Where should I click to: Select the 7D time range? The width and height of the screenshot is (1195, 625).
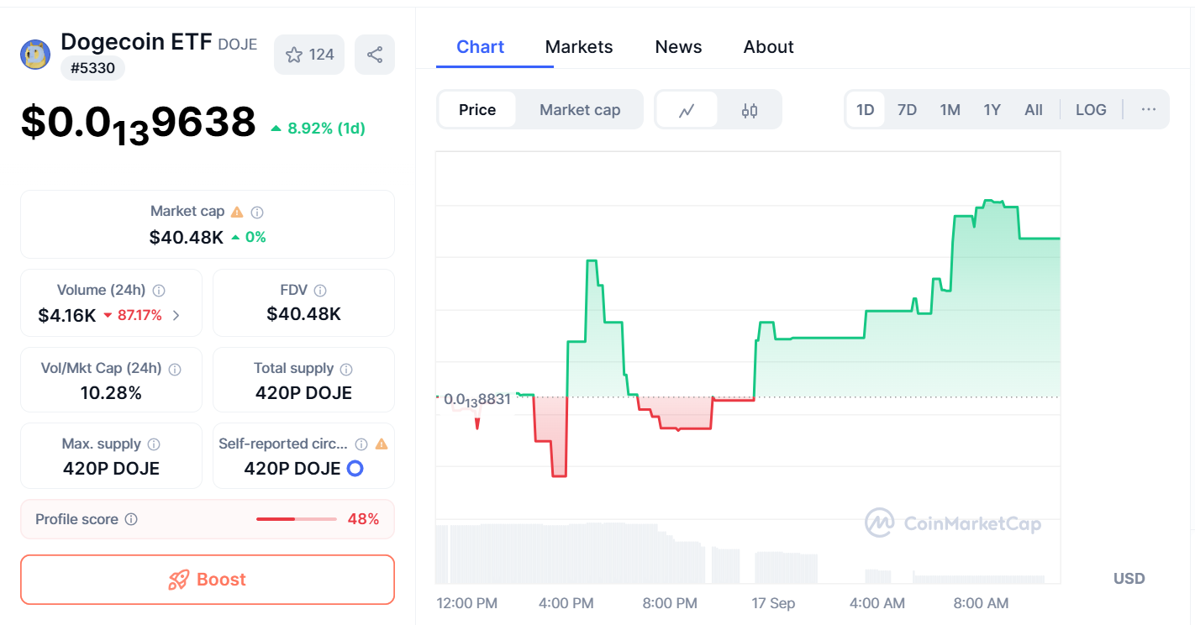point(907,110)
